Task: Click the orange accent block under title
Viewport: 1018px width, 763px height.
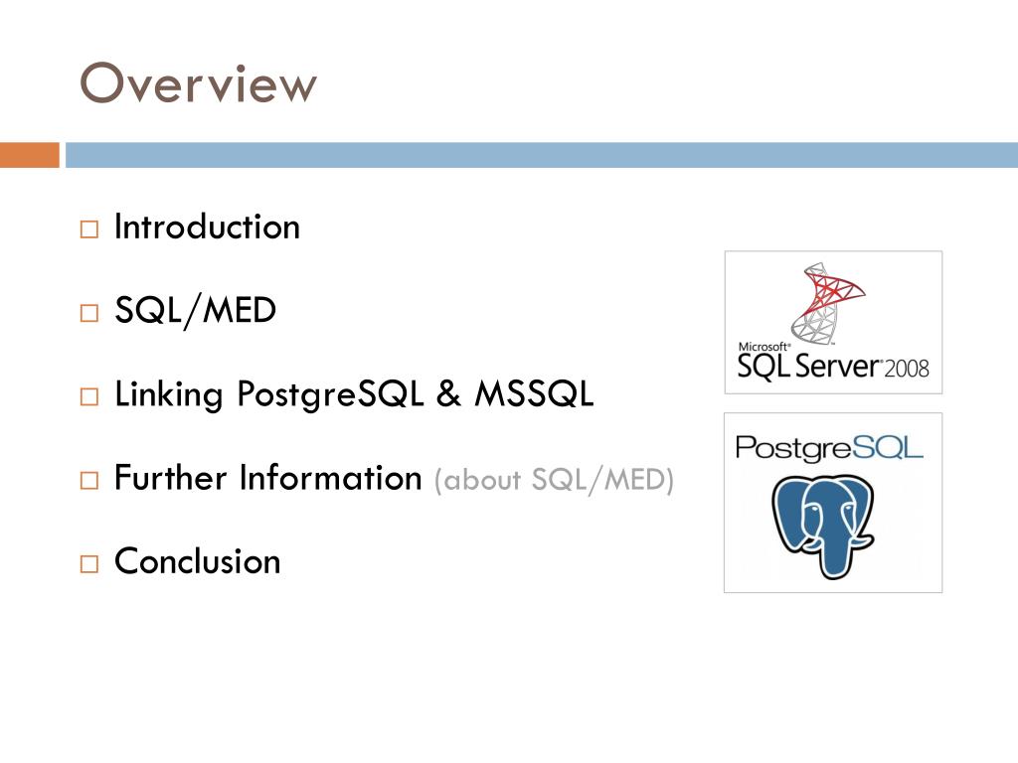Action: pos(29,155)
